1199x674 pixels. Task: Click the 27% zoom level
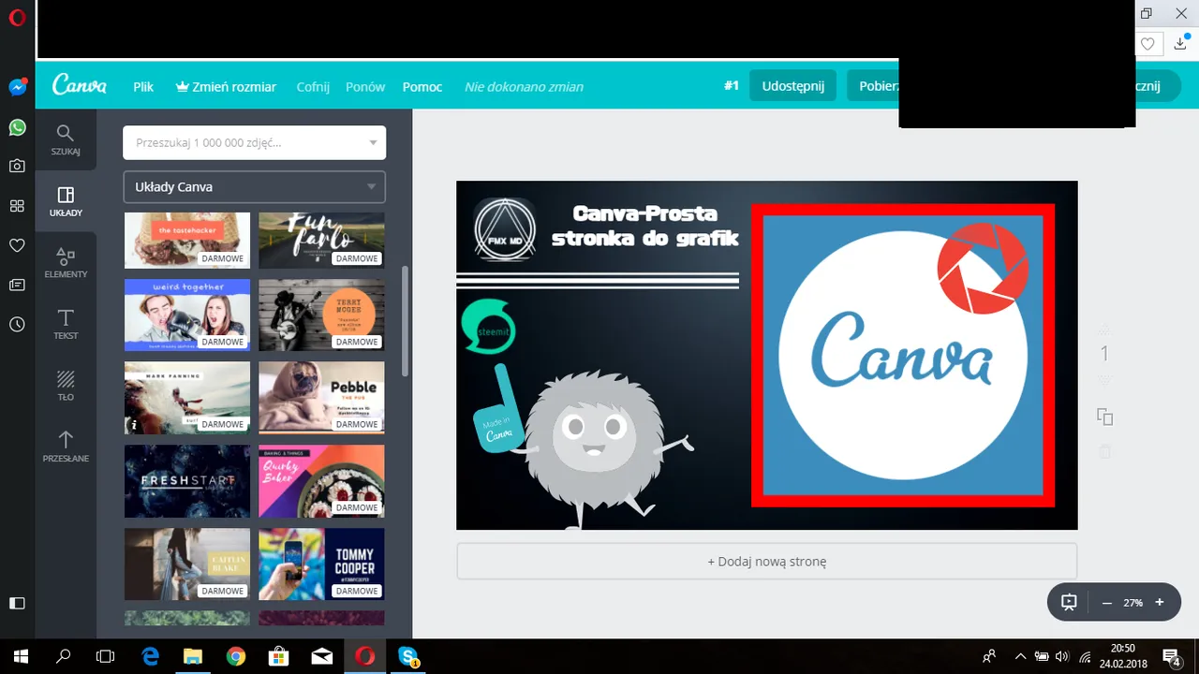[x=1133, y=603]
